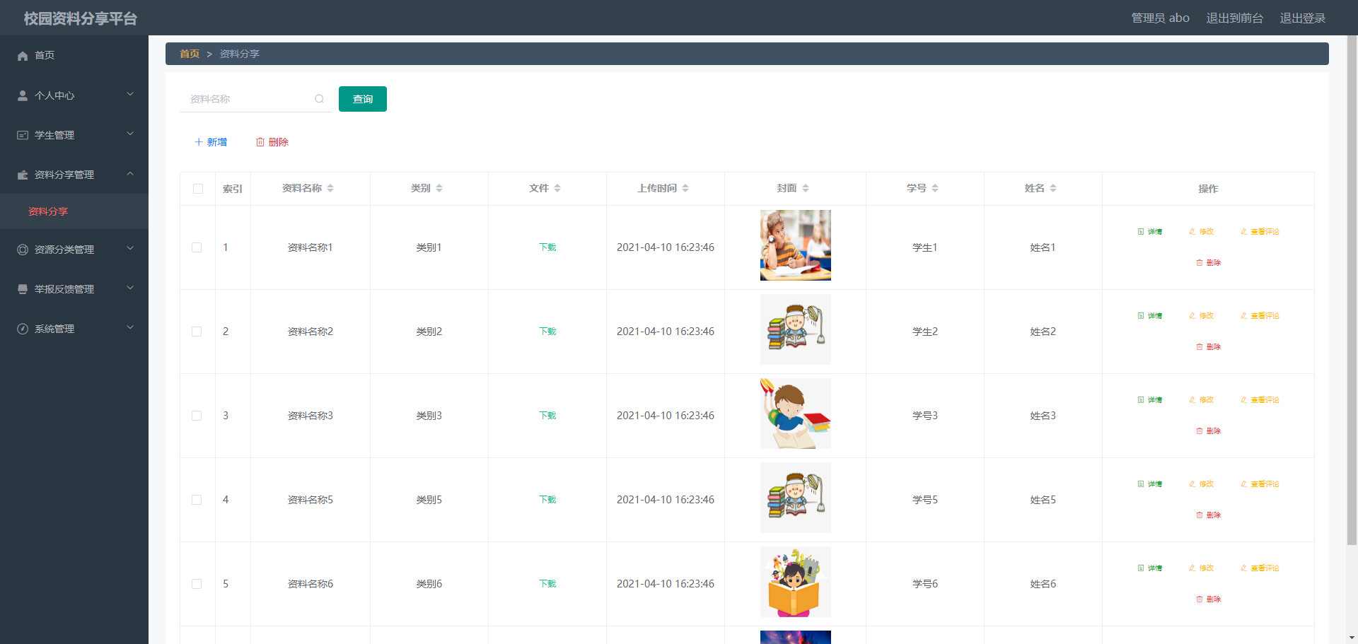Sort by 文件 column arrows

[557, 188]
